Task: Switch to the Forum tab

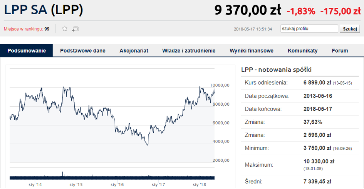Action: point(340,51)
